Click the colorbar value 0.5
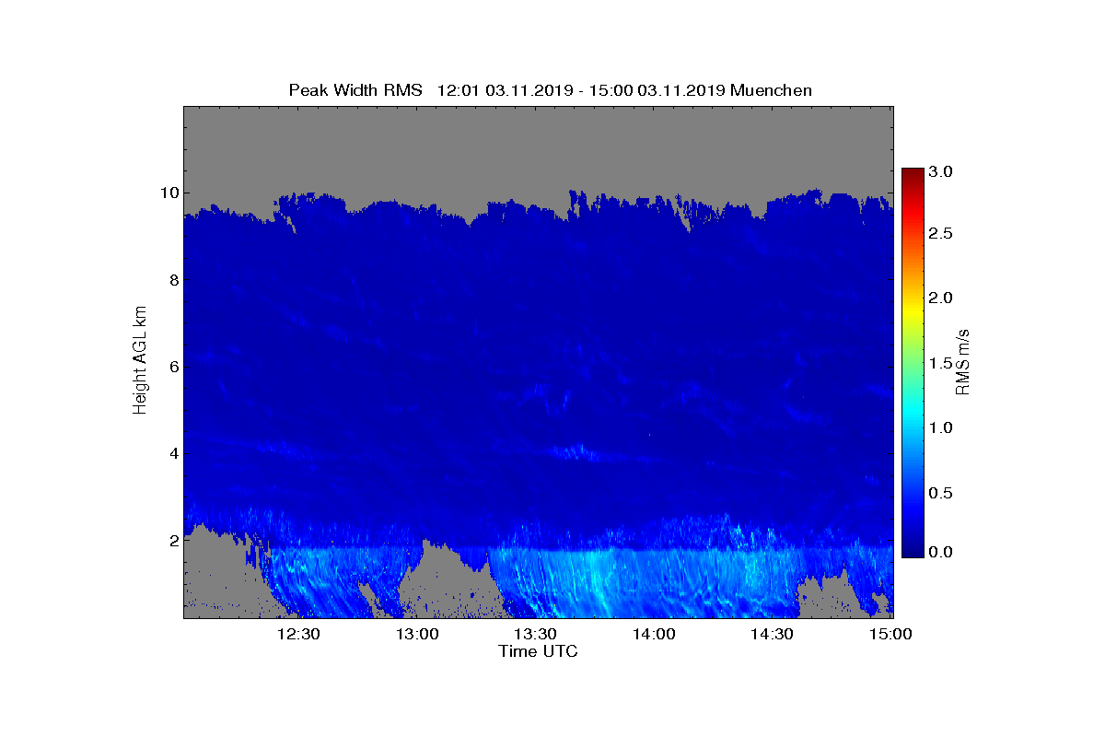 (x=940, y=494)
